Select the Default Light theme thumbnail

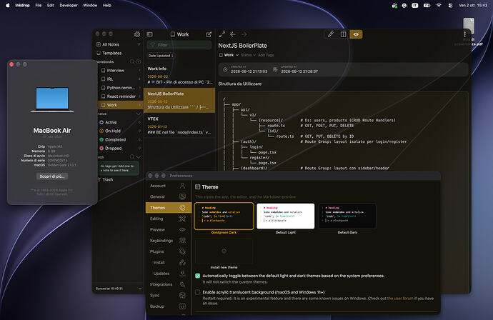click(286, 216)
